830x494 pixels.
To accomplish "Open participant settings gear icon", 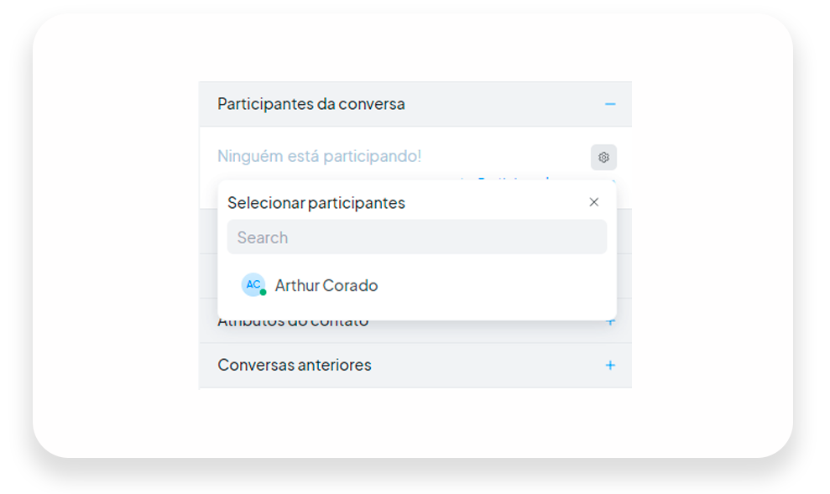I will 603,157.
